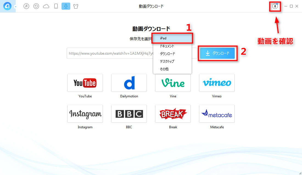Click the Vine text label
This screenshot has width=302, height=175.
pyautogui.click(x=173, y=96)
